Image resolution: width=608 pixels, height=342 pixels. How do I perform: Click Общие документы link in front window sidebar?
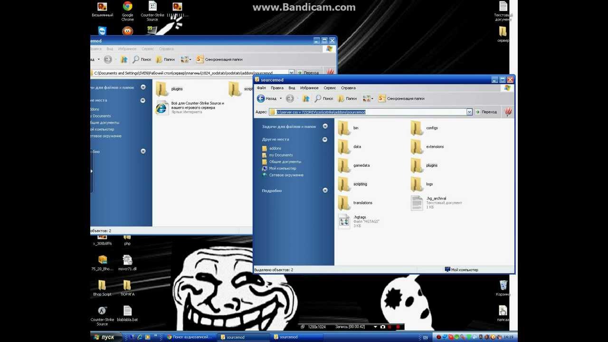(x=285, y=161)
